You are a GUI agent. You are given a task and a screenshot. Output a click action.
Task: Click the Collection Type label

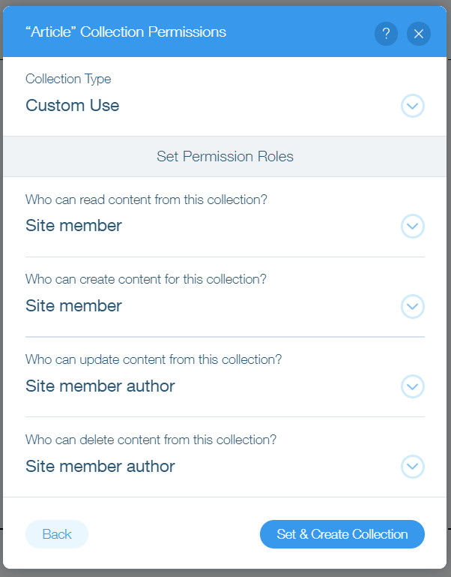(x=68, y=79)
